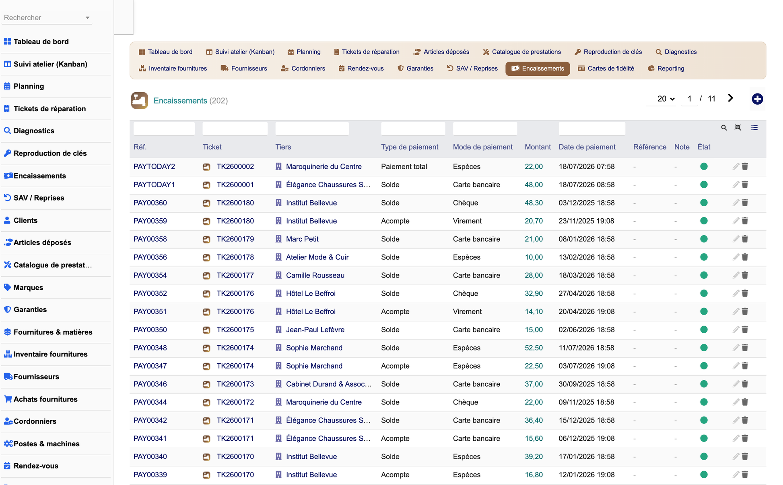Delete row PAY00356 using the trash icon

pyautogui.click(x=745, y=257)
